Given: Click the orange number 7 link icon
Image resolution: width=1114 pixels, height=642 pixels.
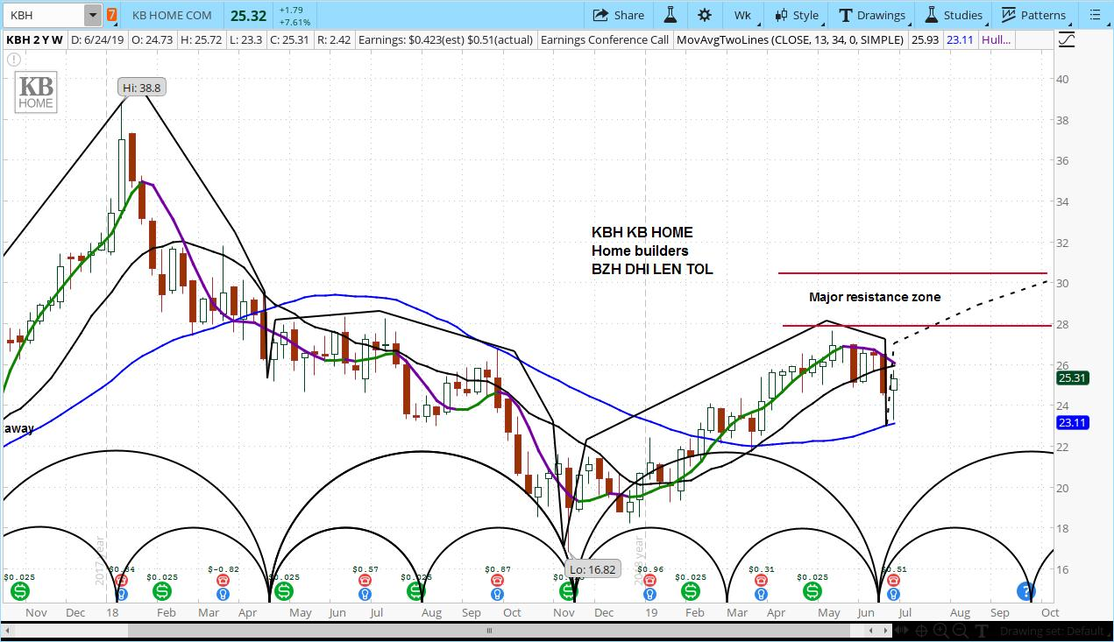Looking at the screenshot, I should [111, 15].
